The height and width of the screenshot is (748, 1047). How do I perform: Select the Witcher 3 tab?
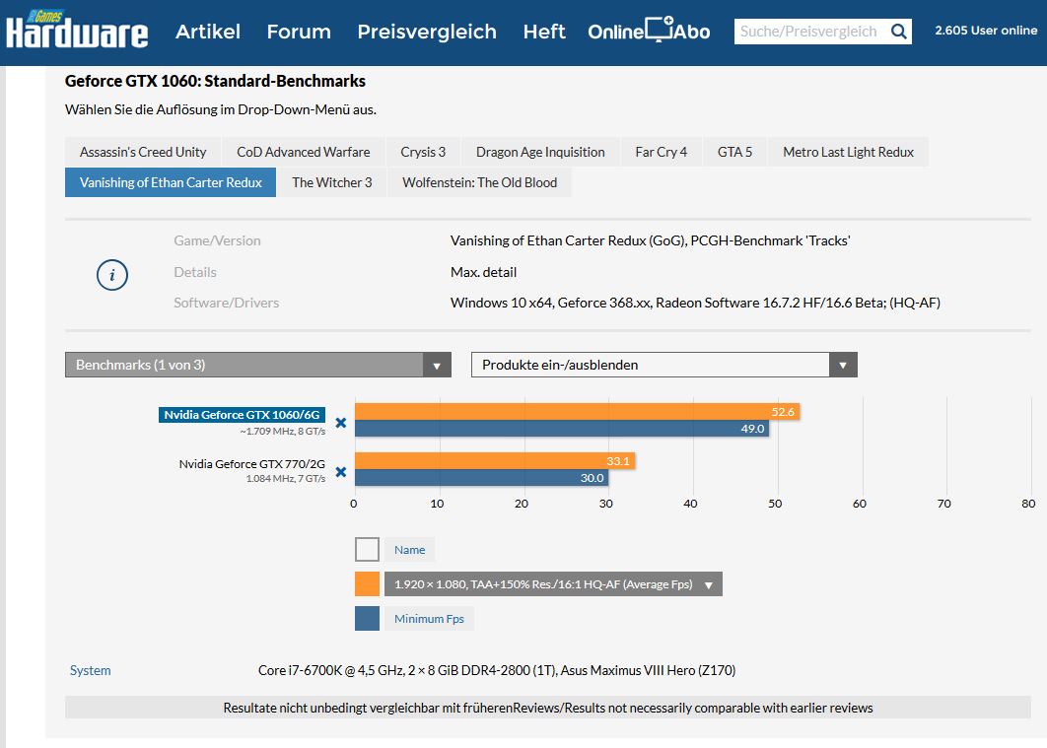332,182
